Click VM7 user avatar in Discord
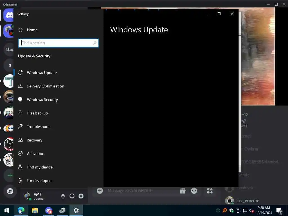The width and height of the screenshot is (288, 216). [x=28, y=196]
